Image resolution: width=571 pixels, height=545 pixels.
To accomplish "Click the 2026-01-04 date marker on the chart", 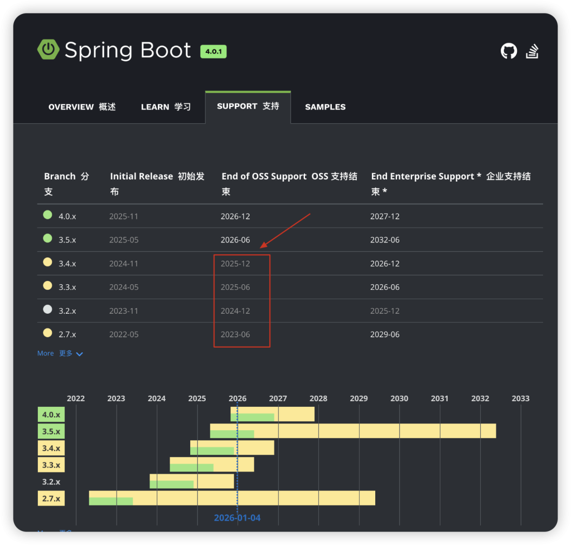I will click(x=237, y=517).
